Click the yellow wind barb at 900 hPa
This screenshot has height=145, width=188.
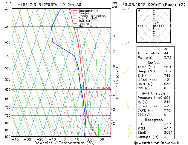point(130,134)
